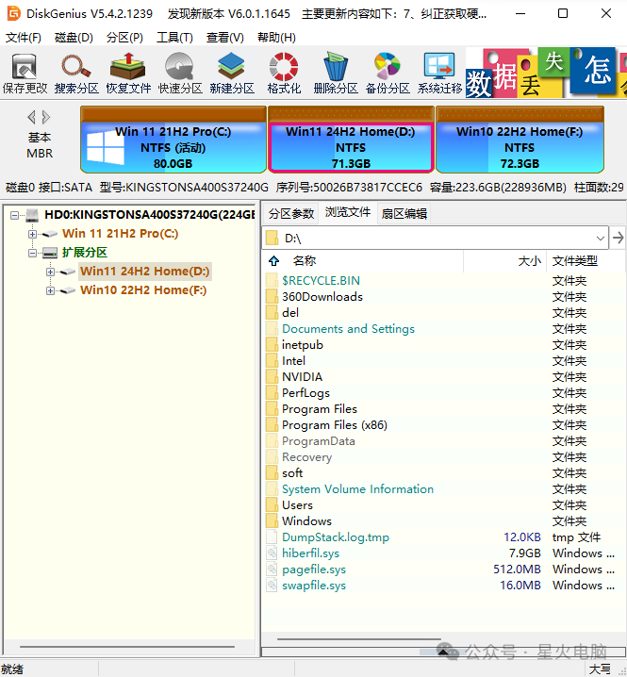Click the previous disk arrow above 基本
627x677 pixels.
click(x=31, y=117)
